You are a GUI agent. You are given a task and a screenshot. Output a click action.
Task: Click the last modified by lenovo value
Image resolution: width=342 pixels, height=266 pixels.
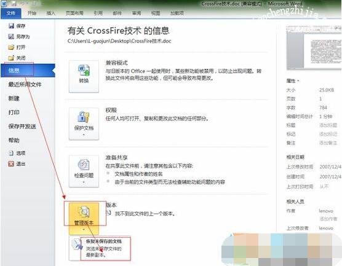326,228
